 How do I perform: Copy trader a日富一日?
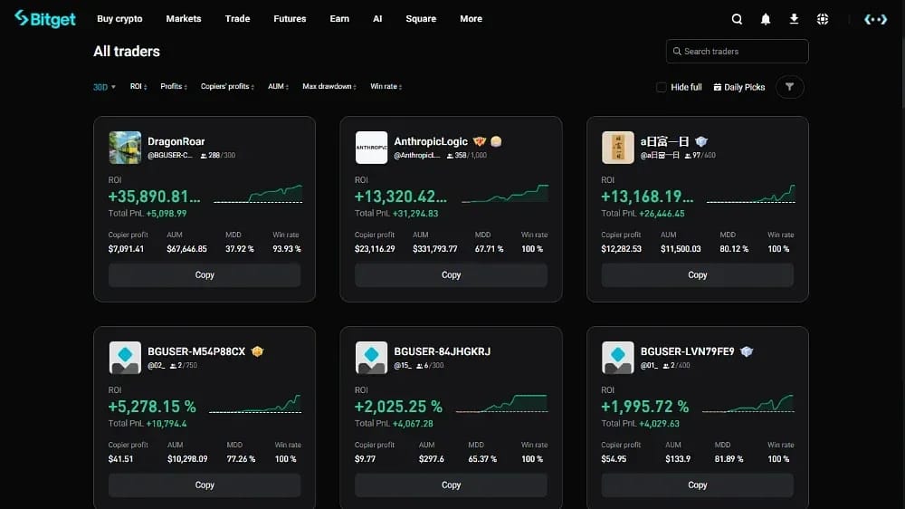coord(697,275)
